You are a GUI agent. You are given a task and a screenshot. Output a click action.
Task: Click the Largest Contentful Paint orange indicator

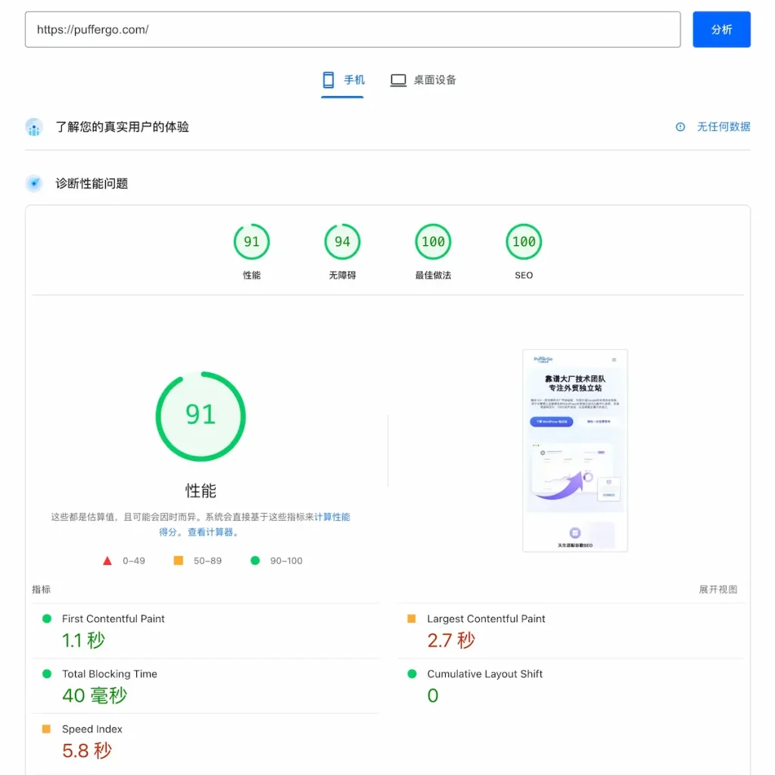click(x=412, y=618)
